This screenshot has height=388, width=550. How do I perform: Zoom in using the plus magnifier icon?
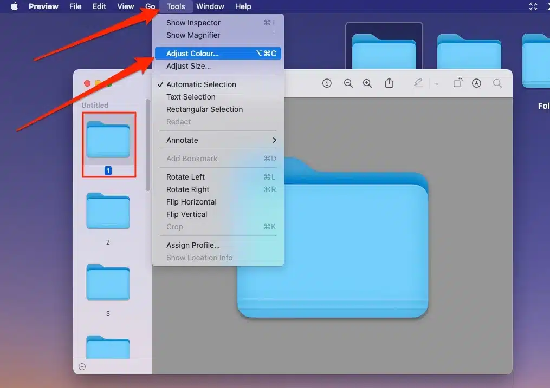[367, 83]
